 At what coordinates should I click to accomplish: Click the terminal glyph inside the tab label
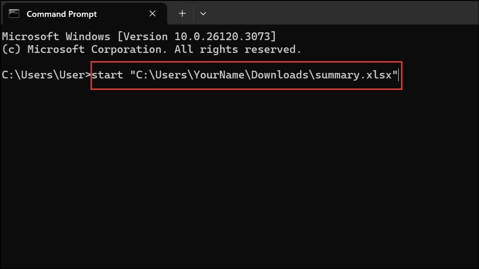pos(13,14)
